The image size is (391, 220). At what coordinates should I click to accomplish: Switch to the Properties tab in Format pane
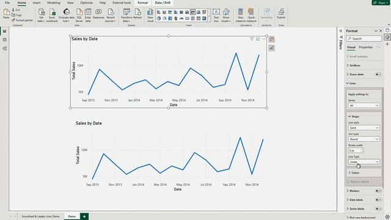[365, 47]
